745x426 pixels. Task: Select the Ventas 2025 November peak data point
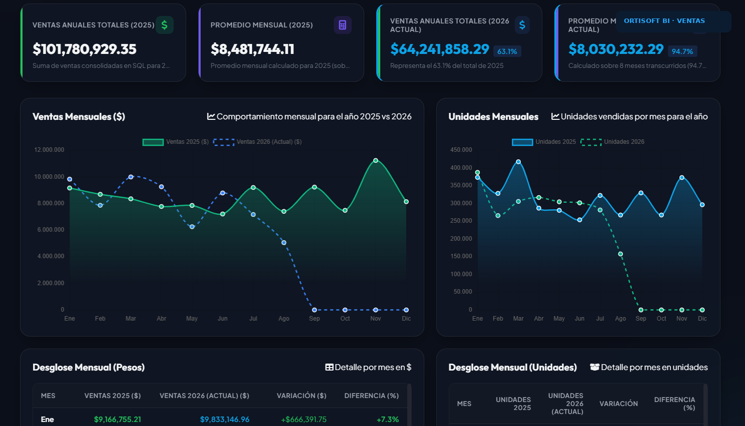(x=376, y=160)
